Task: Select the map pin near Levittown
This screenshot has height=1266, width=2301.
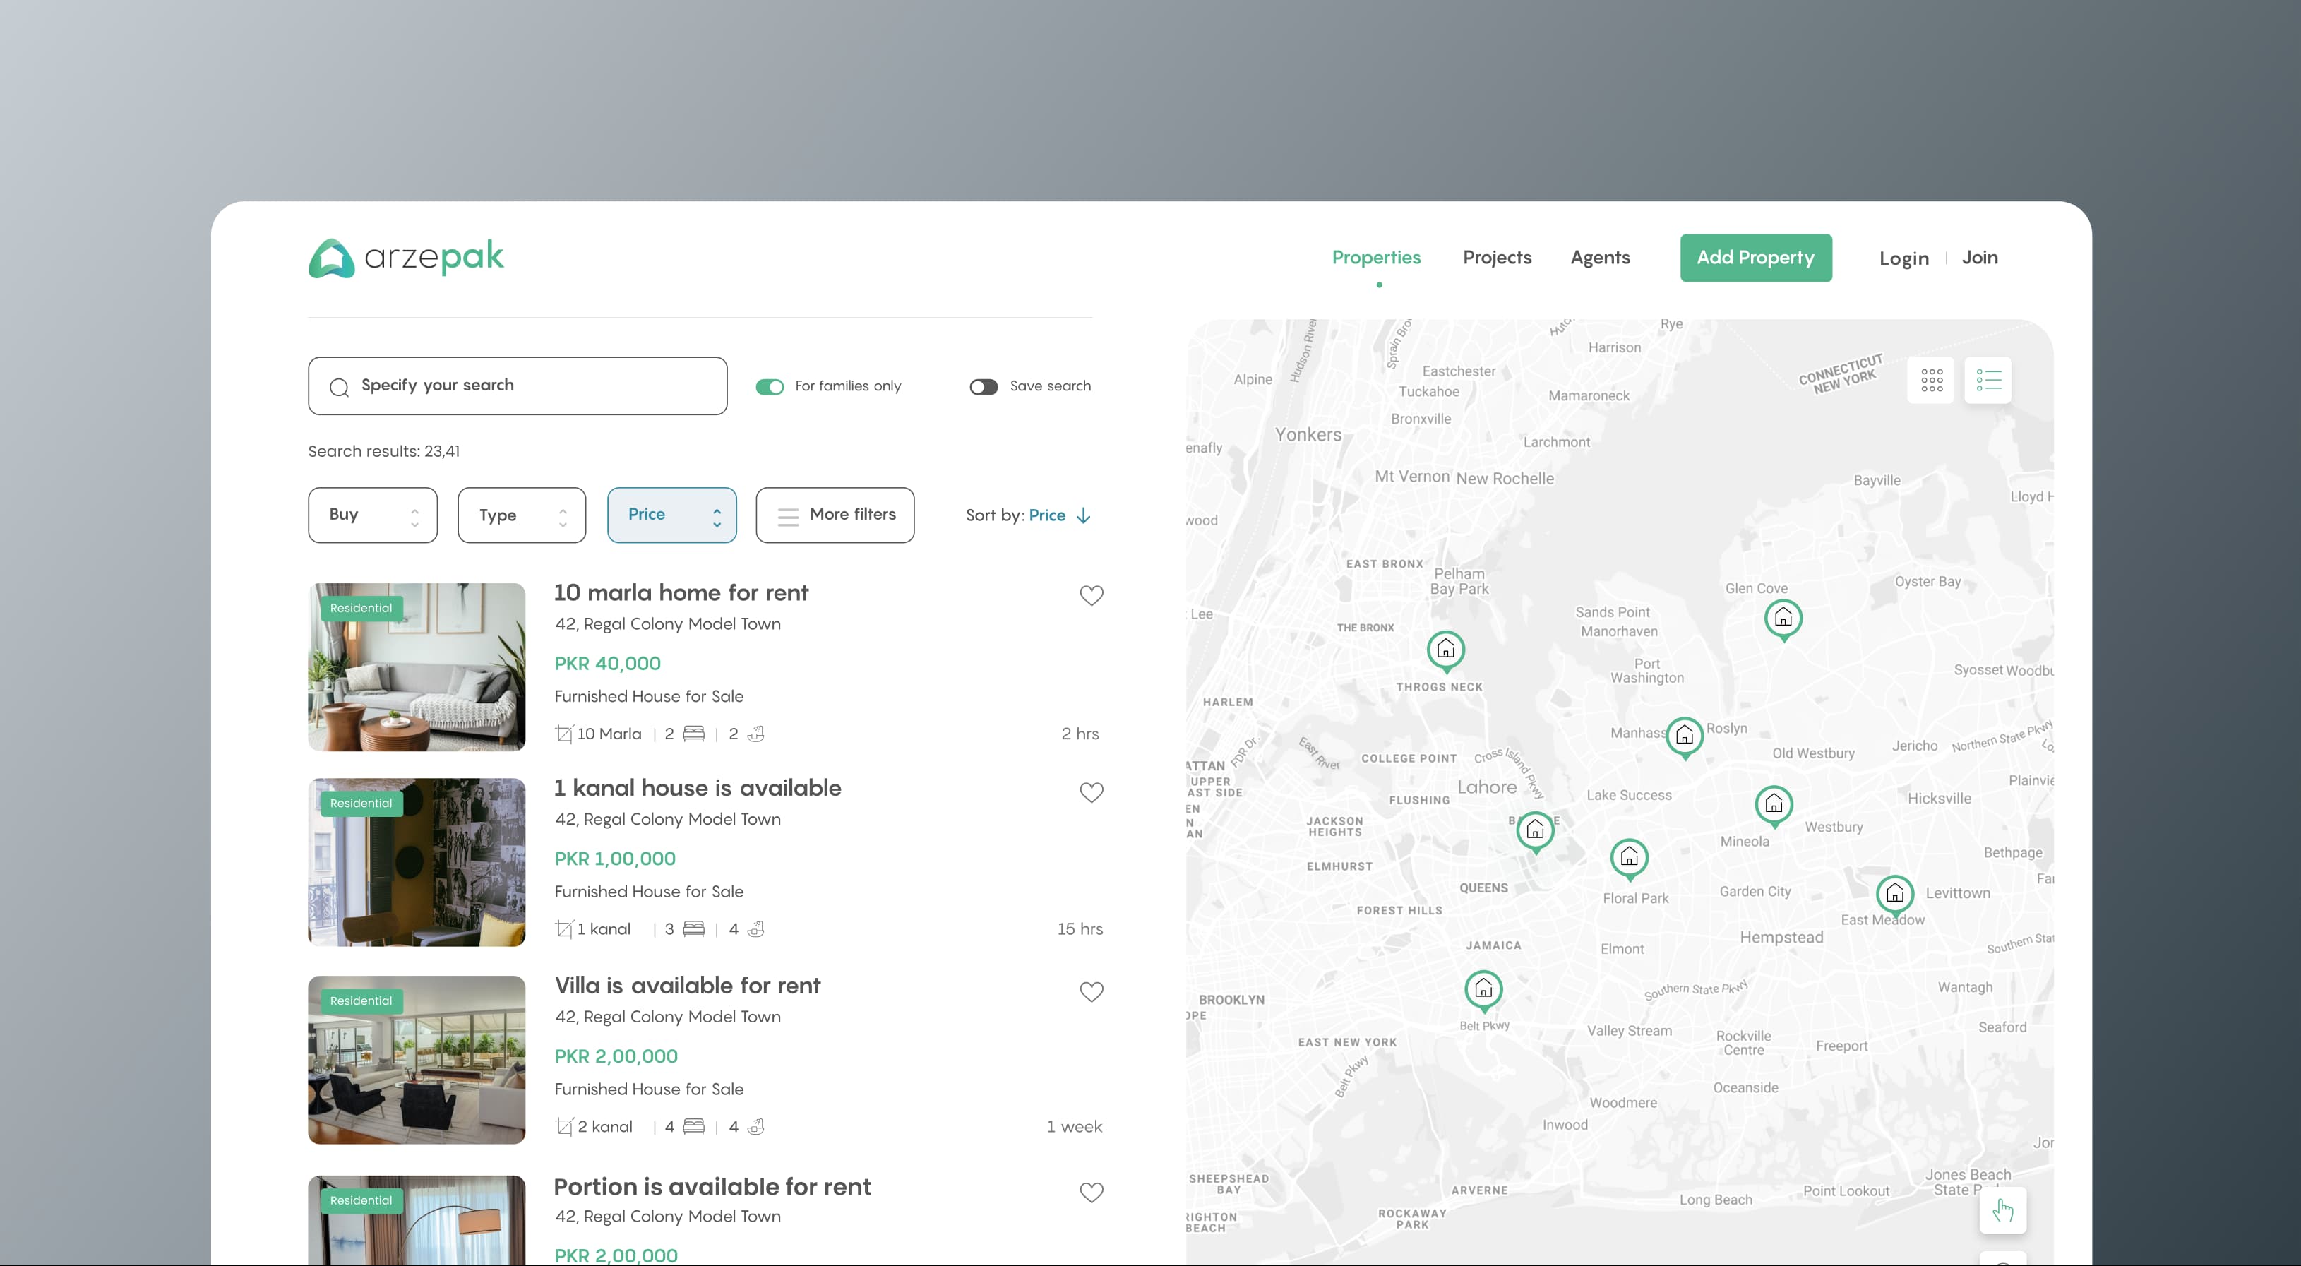Action: (1894, 895)
